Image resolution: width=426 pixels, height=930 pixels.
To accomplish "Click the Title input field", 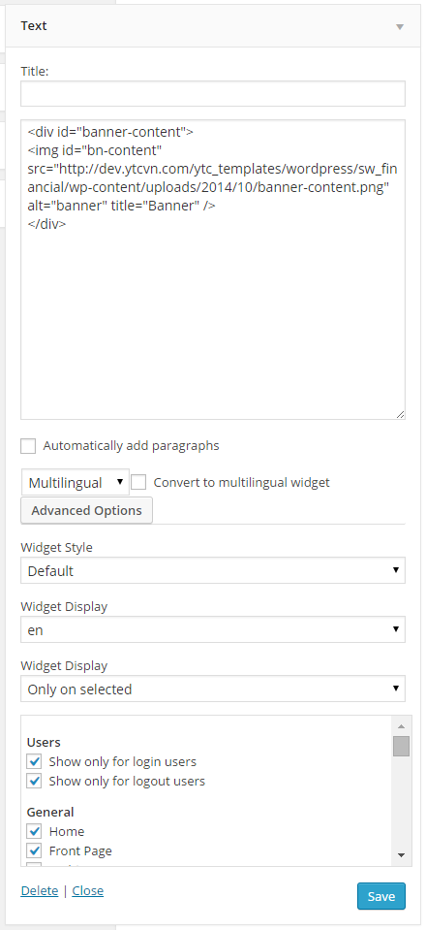I will (x=213, y=94).
